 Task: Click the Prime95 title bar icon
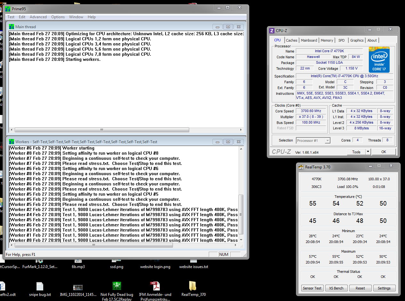point(7,9)
